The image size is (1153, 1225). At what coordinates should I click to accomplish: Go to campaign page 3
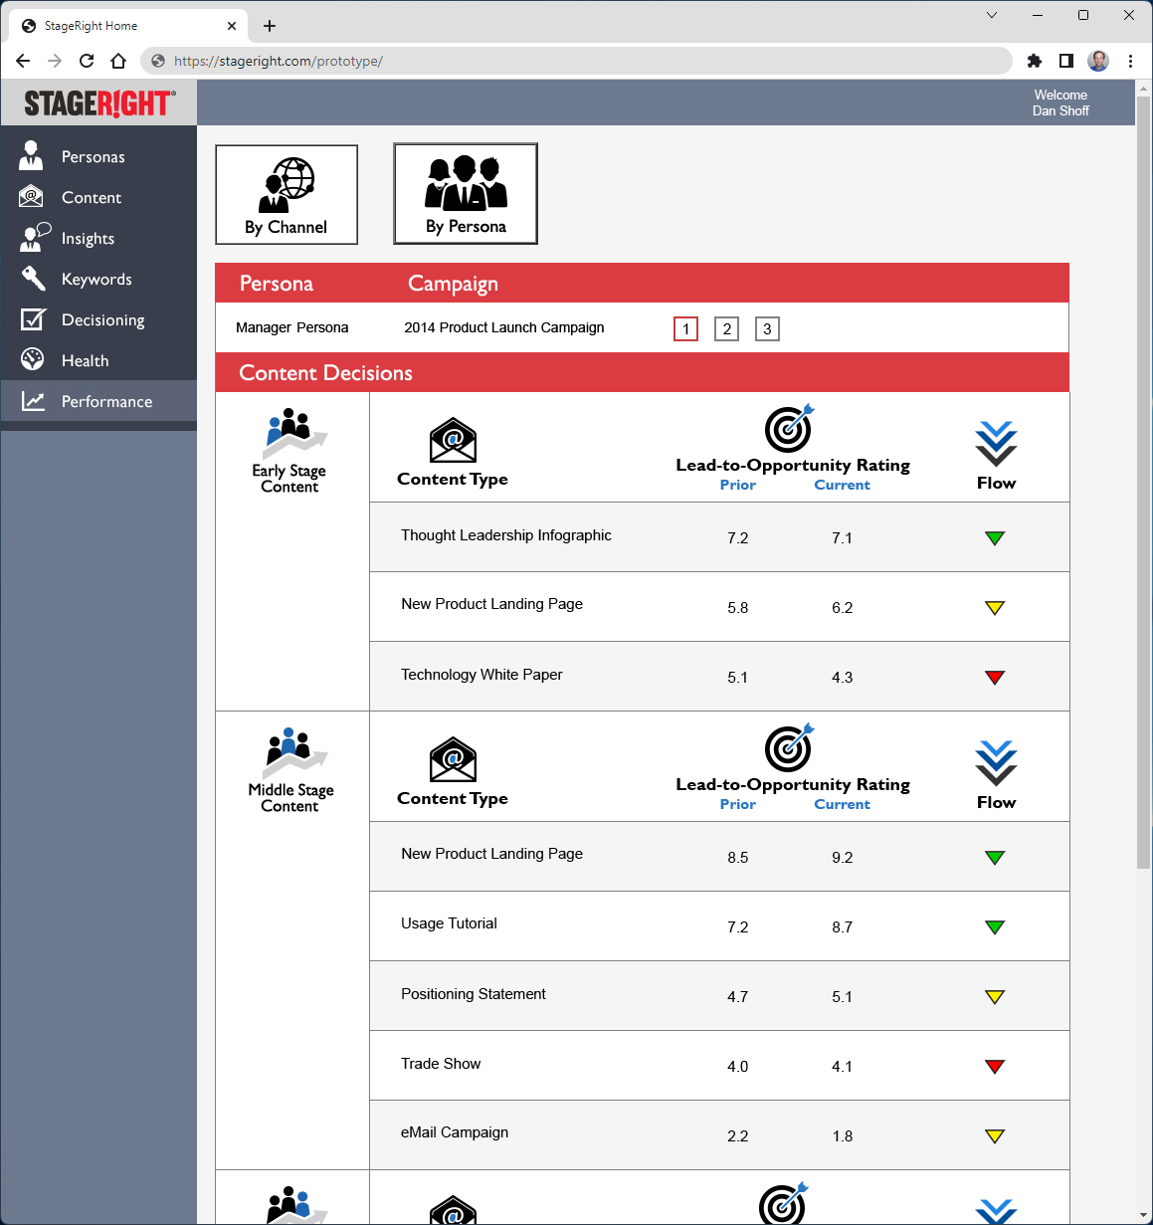click(767, 329)
